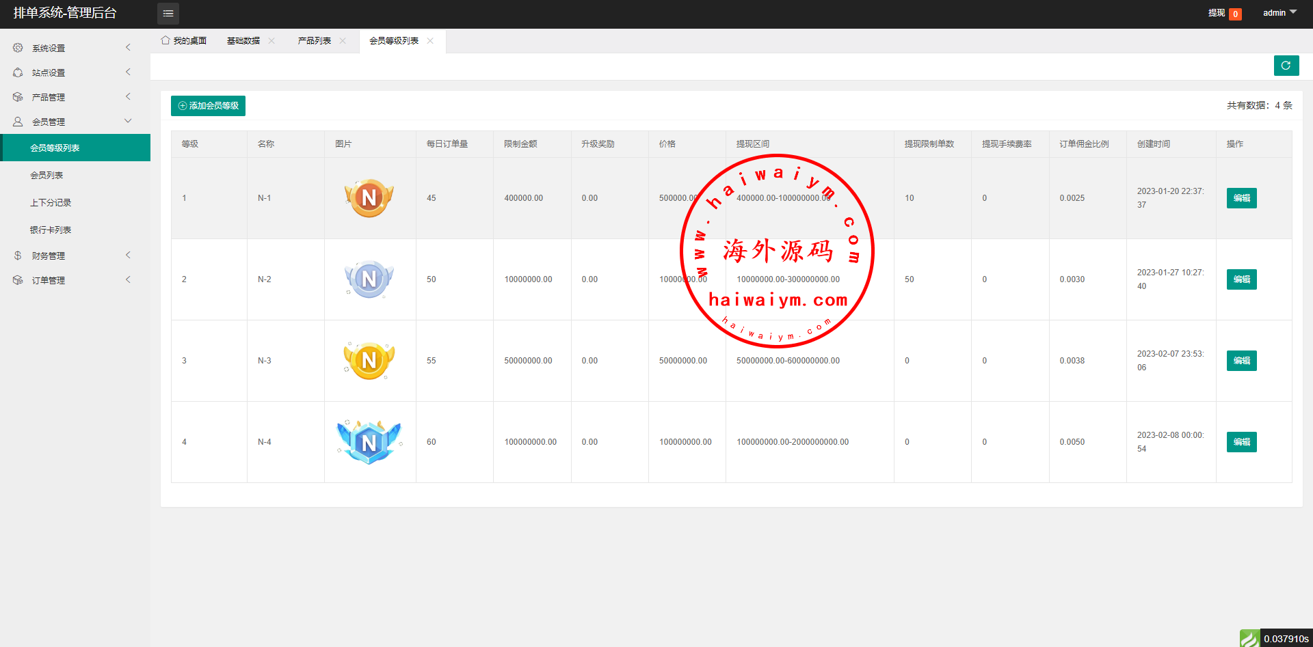Click the green refresh icon button
Image resolution: width=1313 pixels, height=647 pixels.
[1286, 66]
